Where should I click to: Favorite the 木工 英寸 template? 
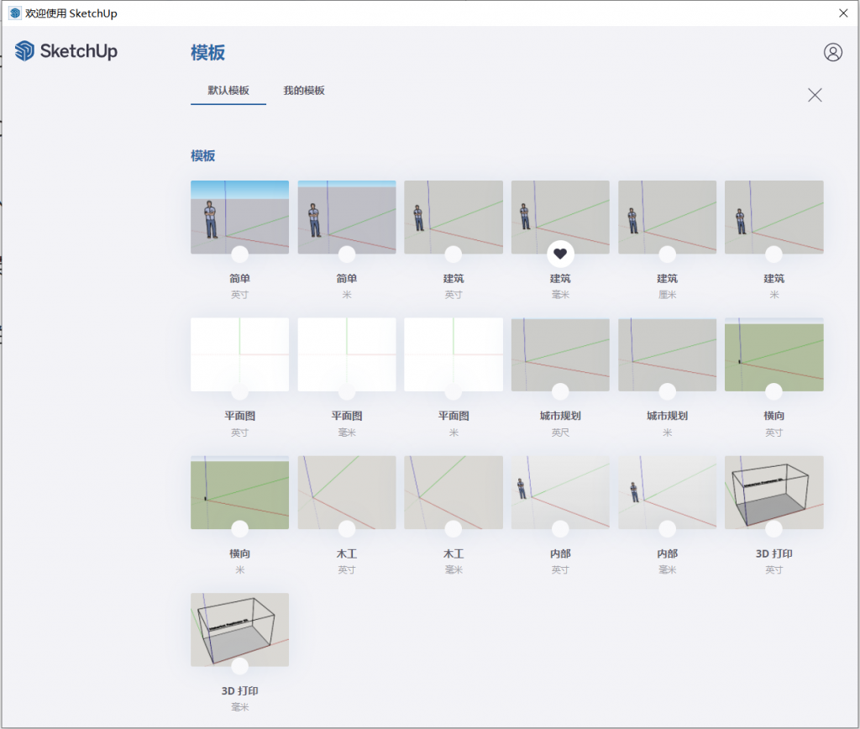(x=347, y=529)
